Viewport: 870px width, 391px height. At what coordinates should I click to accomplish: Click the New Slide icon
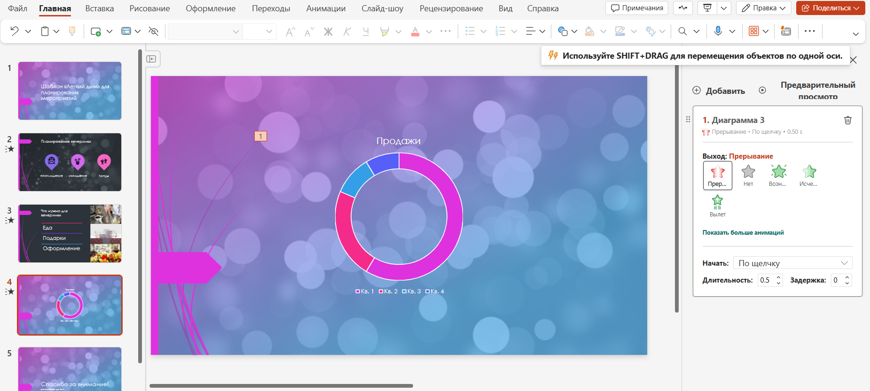(95, 31)
